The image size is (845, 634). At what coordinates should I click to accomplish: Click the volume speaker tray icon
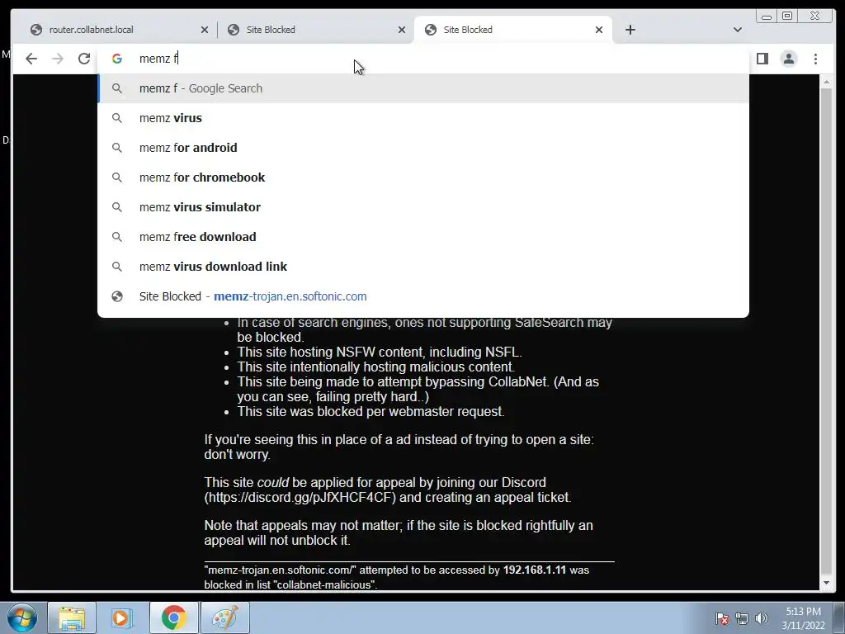point(761,618)
